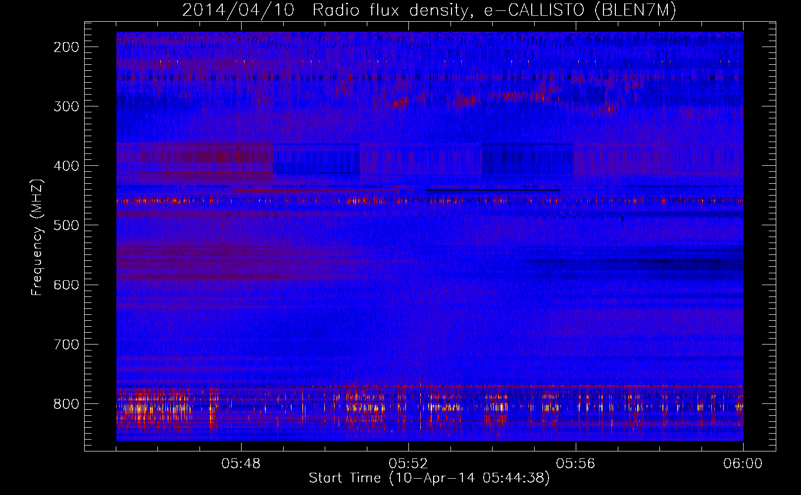Click the plot title 'Radio flux density, e-CALLISTO (BLEN7M)'
This screenshot has width=801, height=495.
pos(494,10)
